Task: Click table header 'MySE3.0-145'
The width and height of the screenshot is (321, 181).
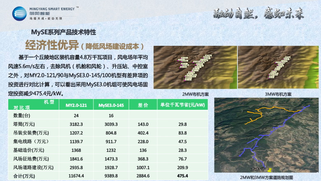Action: coord(111,106)
